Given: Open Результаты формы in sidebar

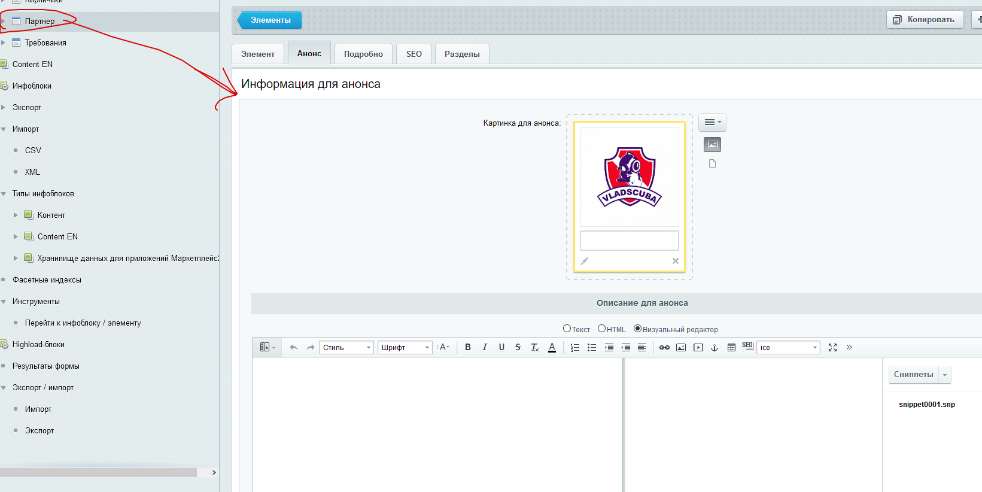Looking at the screenshot, I should [x=46, y=366].
